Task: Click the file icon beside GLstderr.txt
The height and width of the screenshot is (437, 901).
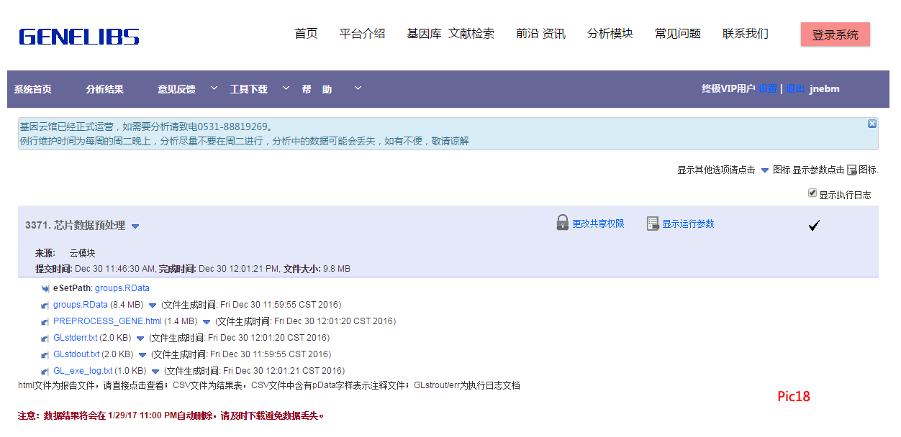Action: pyautogui.click(x=46, y=339)
